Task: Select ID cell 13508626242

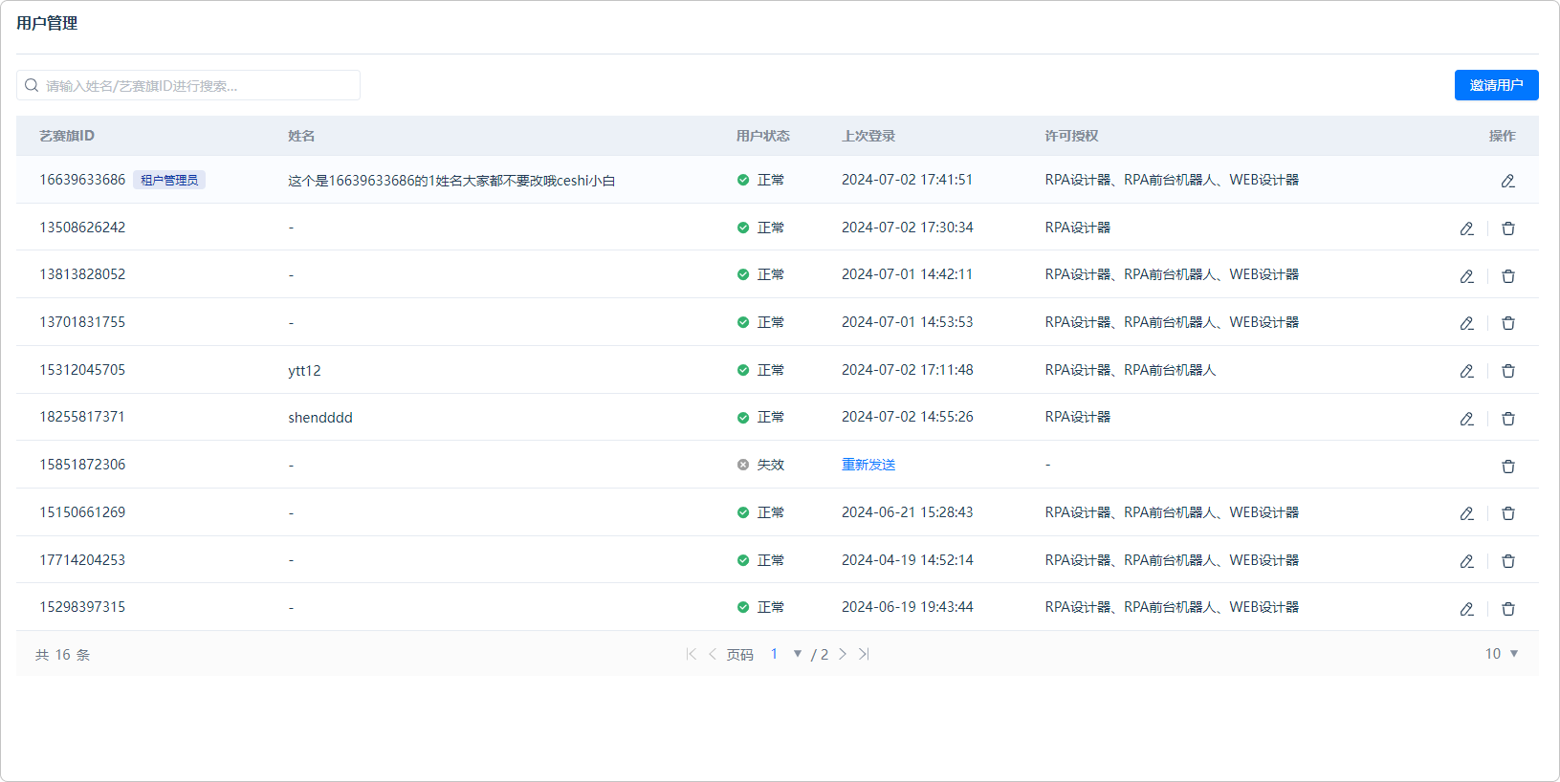Action: coord(82,228)
